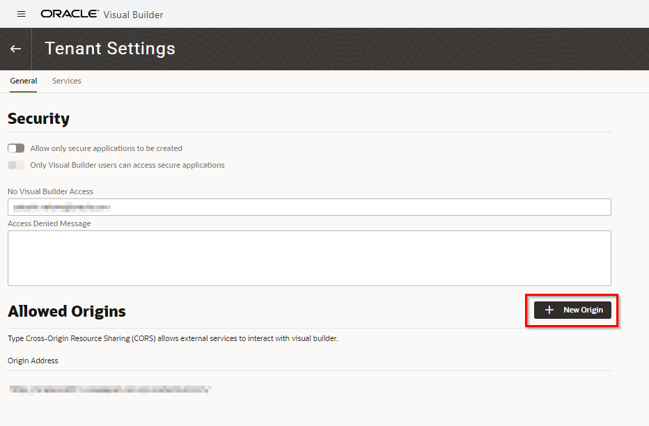Toggle Allow only secure applications switch
The height and width of the screenshot is (426, 649).
point(16,148)
